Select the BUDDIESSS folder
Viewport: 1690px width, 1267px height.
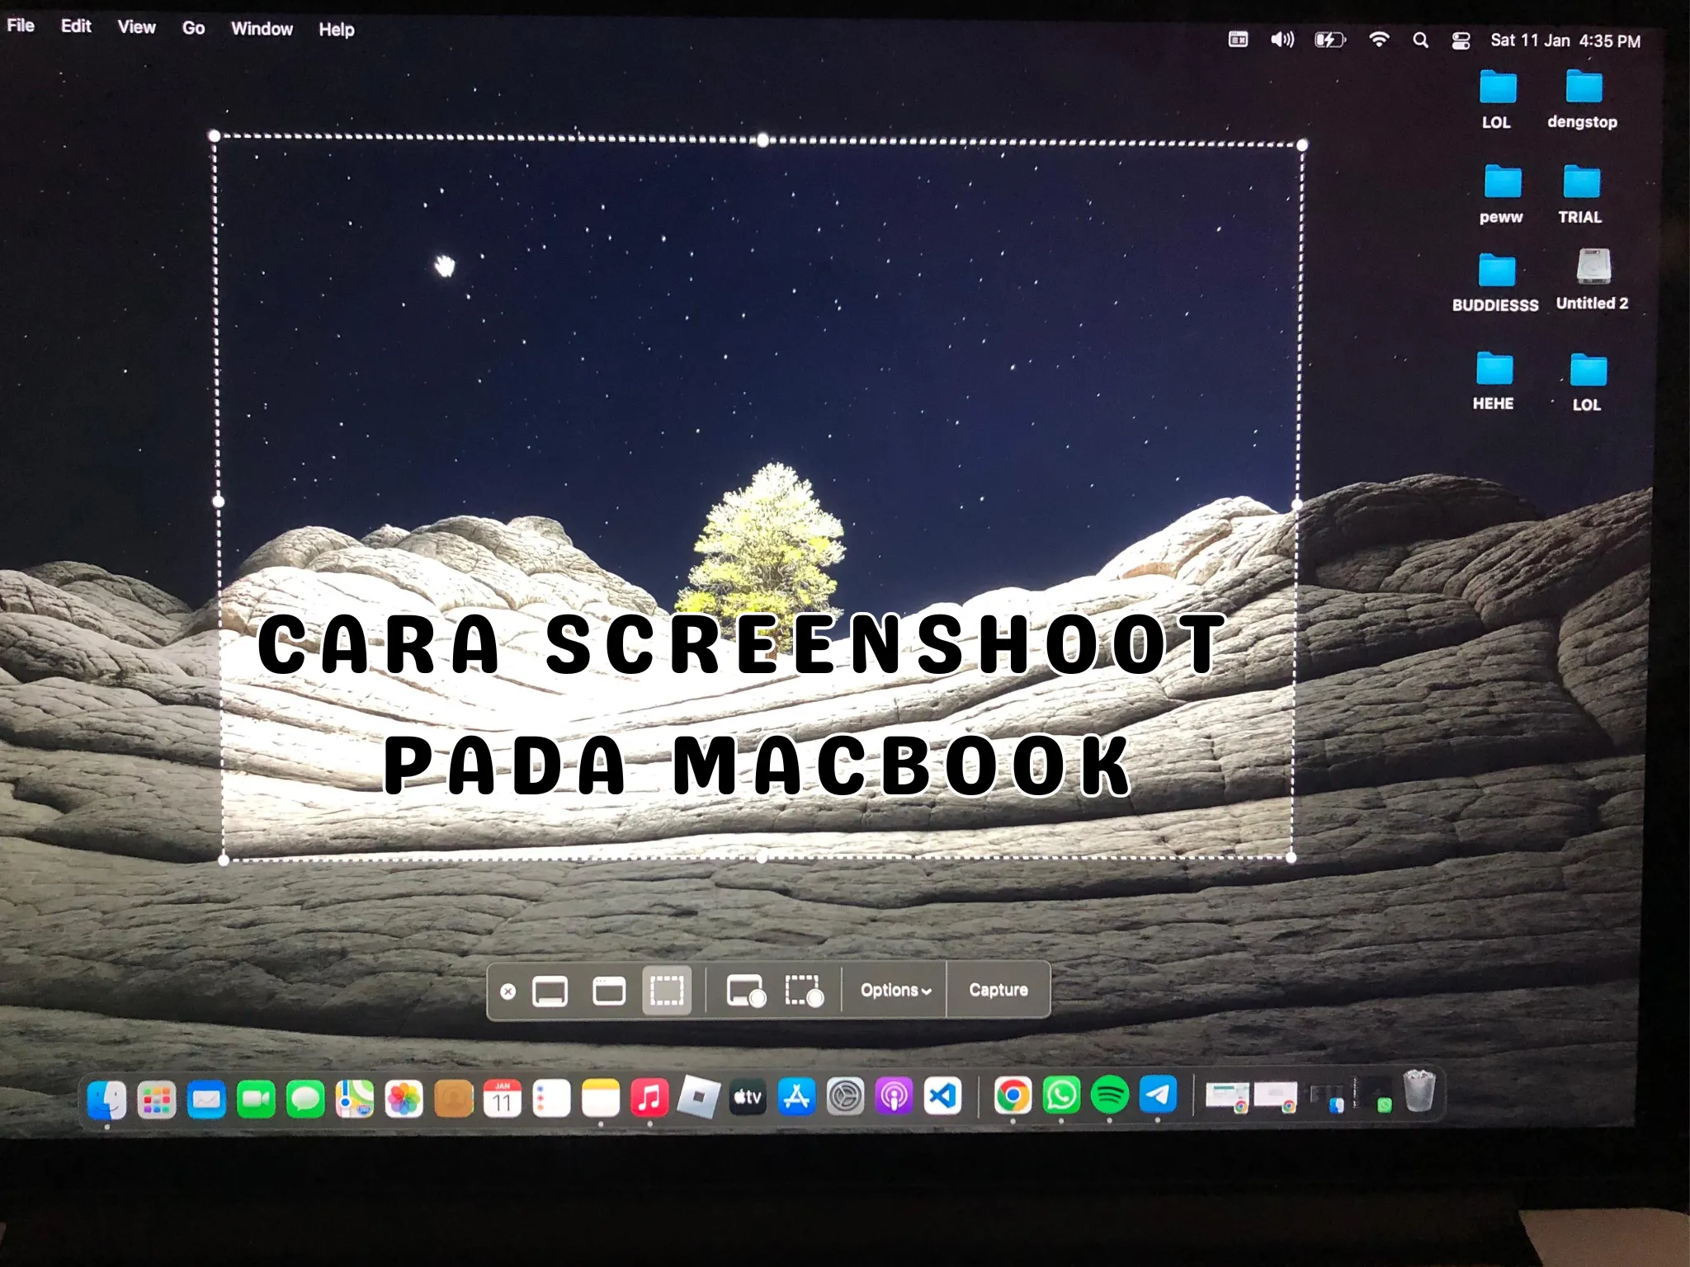coord(1496,284)
